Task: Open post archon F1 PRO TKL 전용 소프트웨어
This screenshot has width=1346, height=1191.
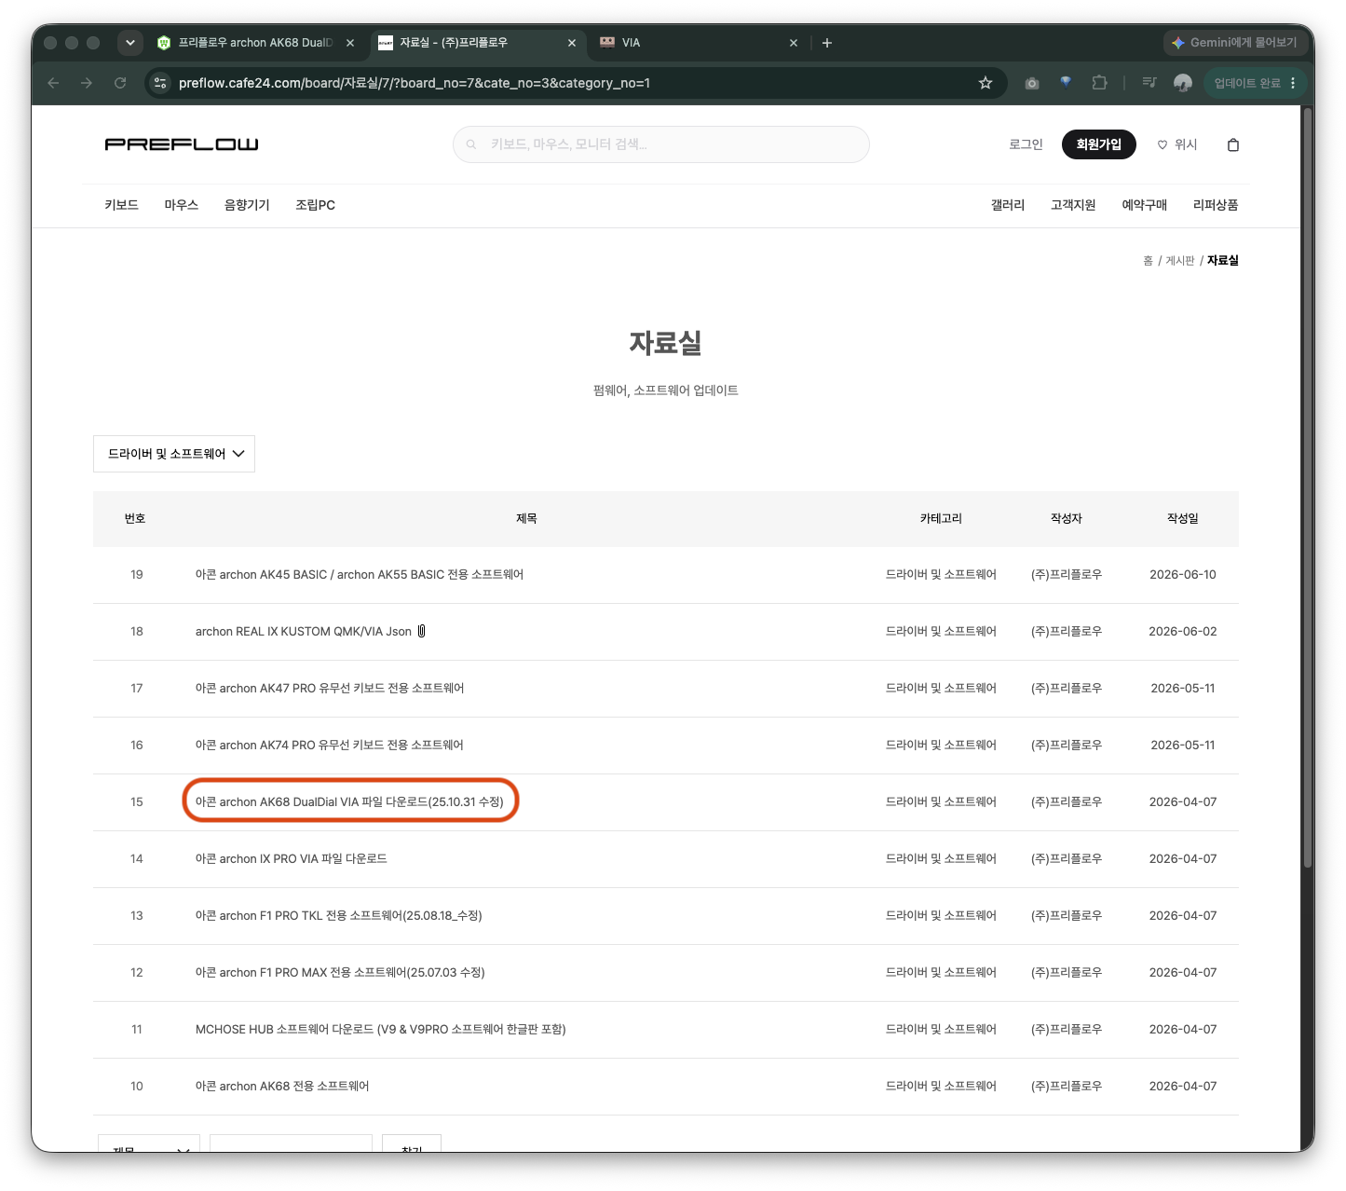Action: [338, 916]
